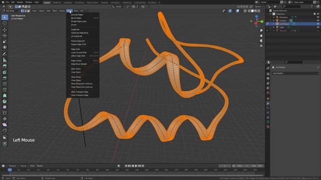Open the Global transform orientation dropdown
Viewport: 321px width, 180px height.
coord(118,6)
